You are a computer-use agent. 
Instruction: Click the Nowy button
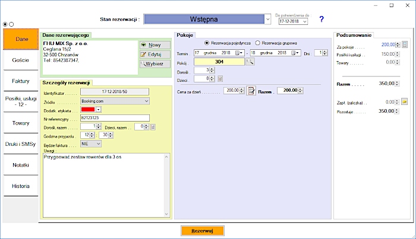tap(155, 45)
